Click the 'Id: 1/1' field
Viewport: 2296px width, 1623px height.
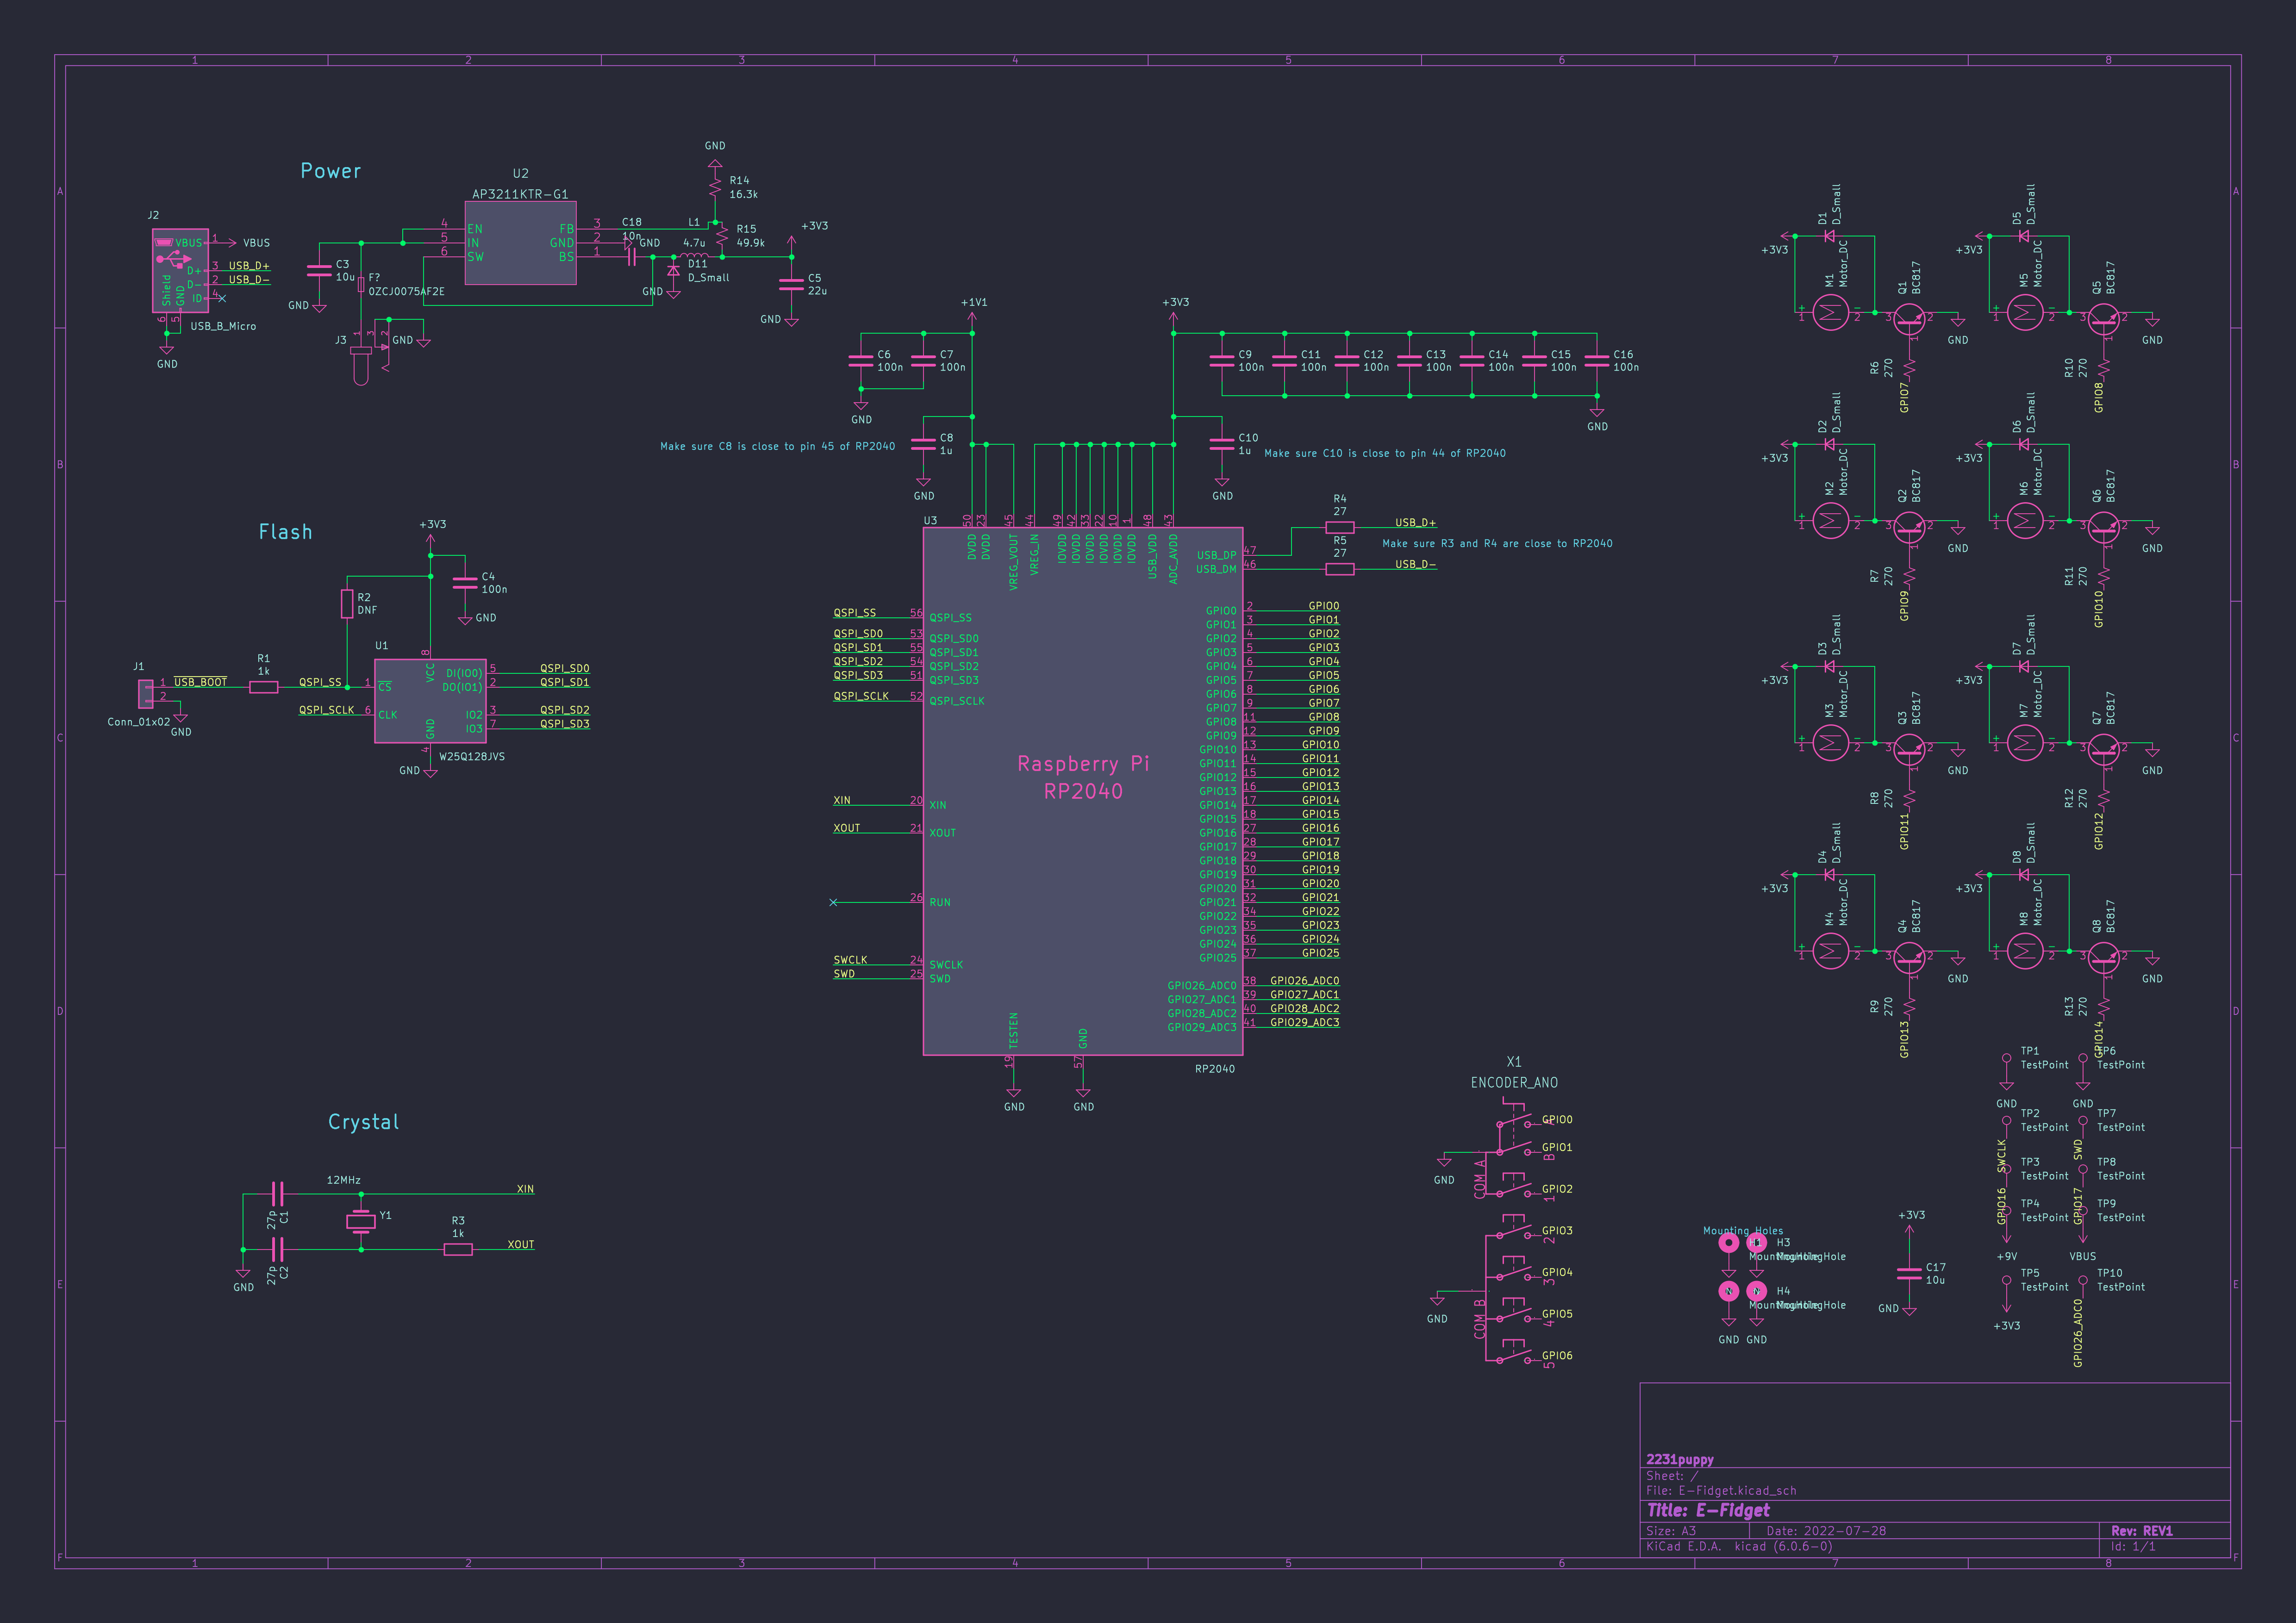(2133, 1546)
